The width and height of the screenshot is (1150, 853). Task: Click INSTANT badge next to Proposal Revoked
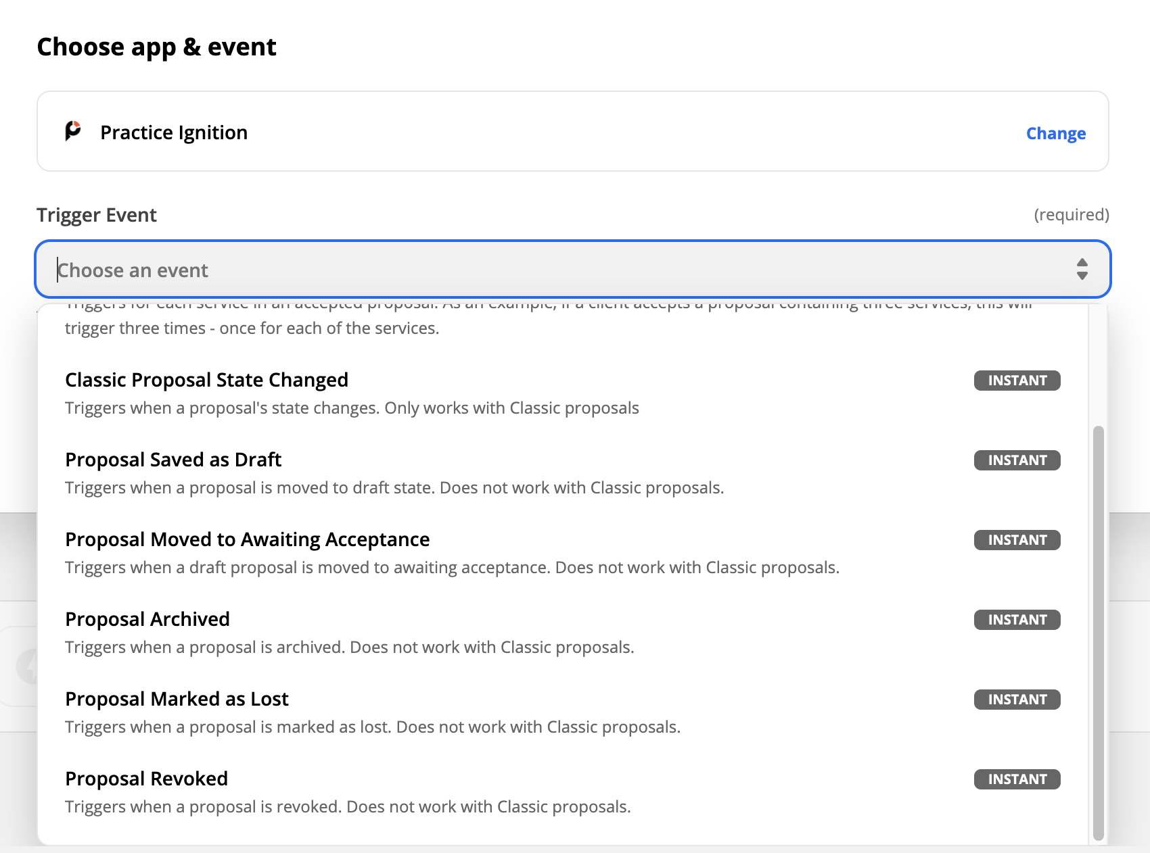pos(1017,779)
